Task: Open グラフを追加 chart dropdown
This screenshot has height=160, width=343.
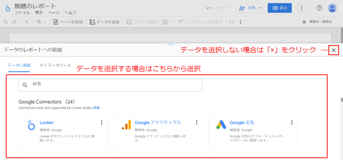Action: point(143,22)
